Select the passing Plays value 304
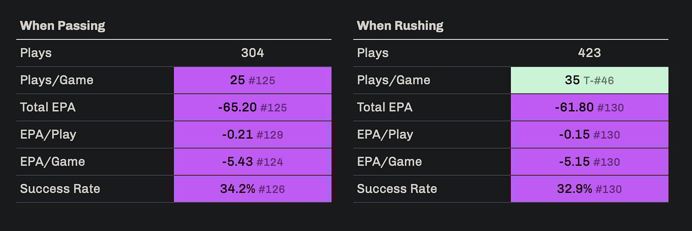Viewport: 692px width, 231px height. (252, 53)
